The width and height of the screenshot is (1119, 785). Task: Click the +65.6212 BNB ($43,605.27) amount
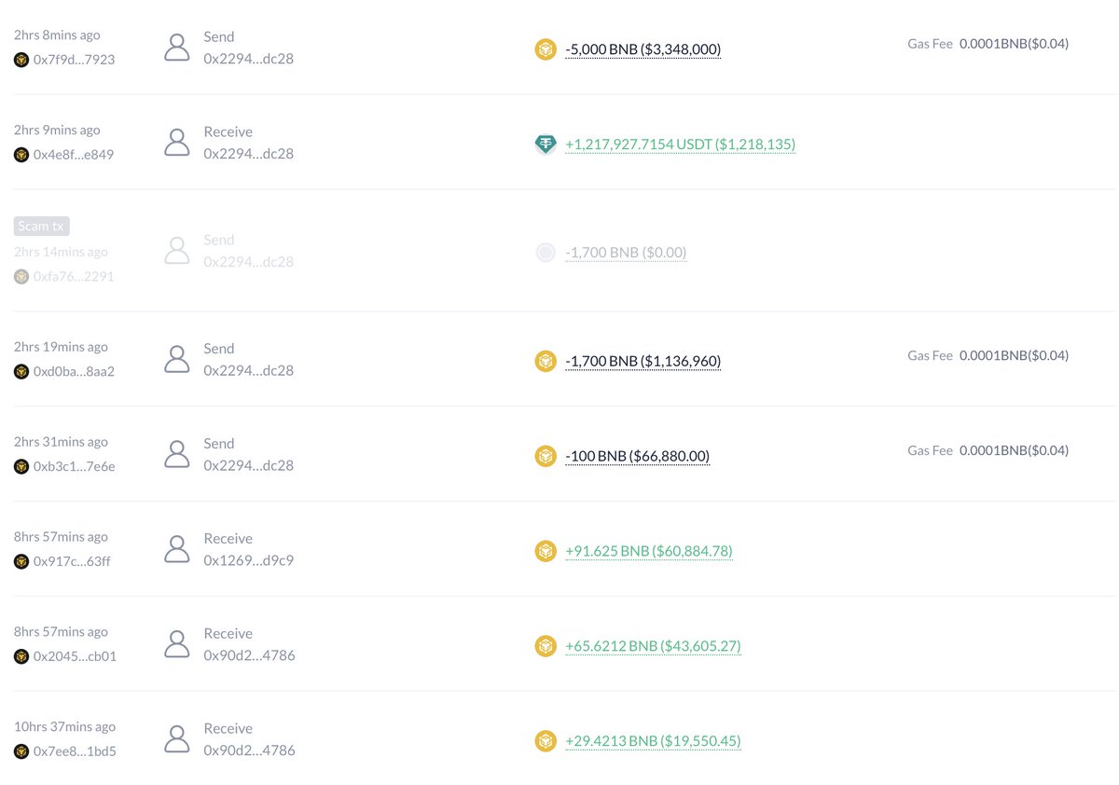[x=653, y=646]
